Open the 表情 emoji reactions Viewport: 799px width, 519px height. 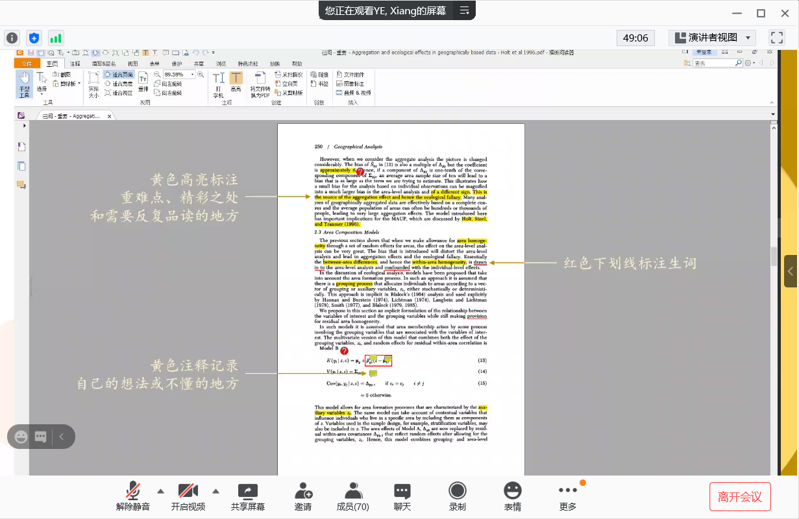coord(513,491)
